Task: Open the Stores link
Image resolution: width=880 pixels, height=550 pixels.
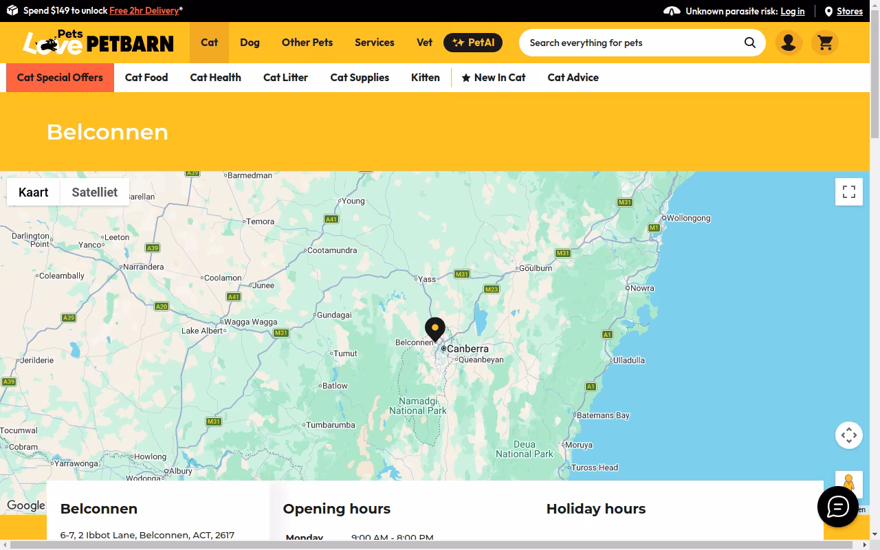Action: 850,11
